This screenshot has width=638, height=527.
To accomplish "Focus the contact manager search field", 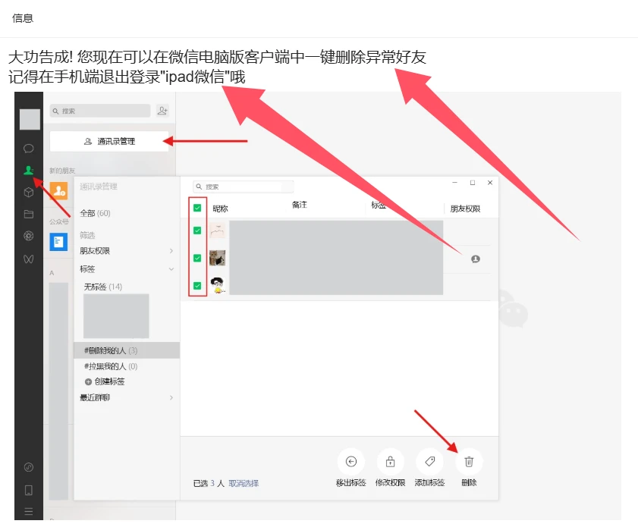I will (x=243, y=187).
